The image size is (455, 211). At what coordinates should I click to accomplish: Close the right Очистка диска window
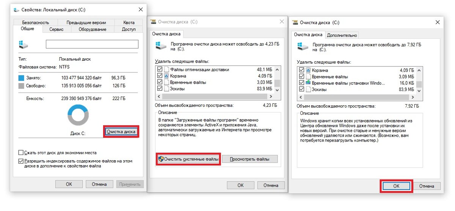click(438, 23)
